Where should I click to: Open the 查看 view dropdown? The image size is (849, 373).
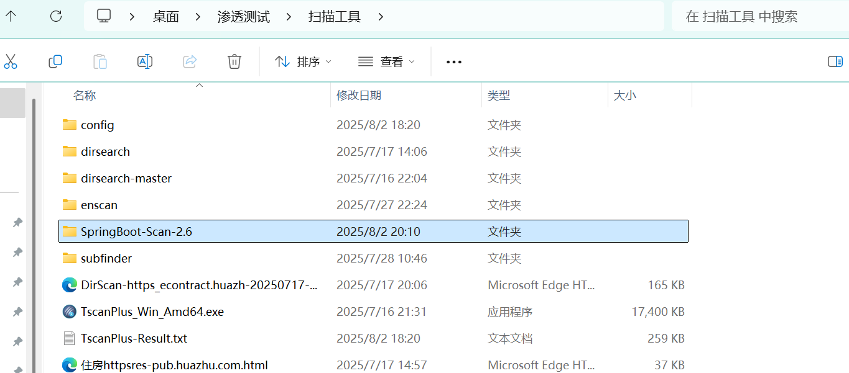[386, 61]
